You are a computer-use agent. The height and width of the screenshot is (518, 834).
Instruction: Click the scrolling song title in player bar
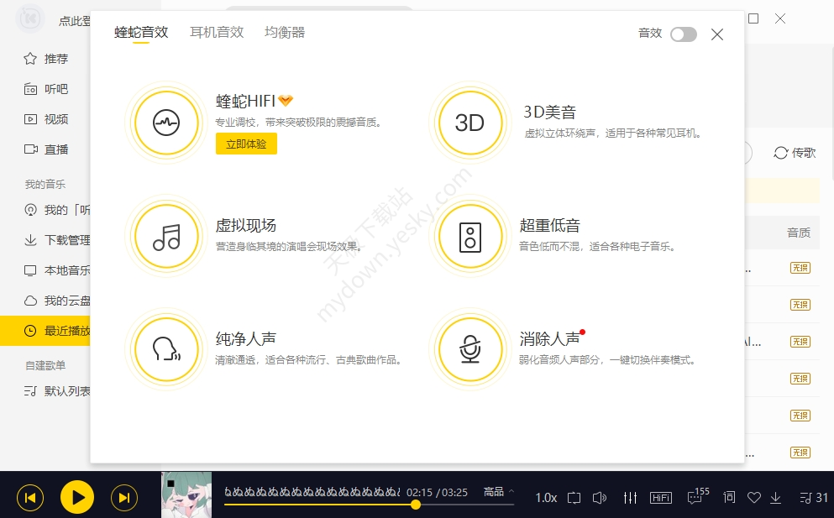(312, 492)
